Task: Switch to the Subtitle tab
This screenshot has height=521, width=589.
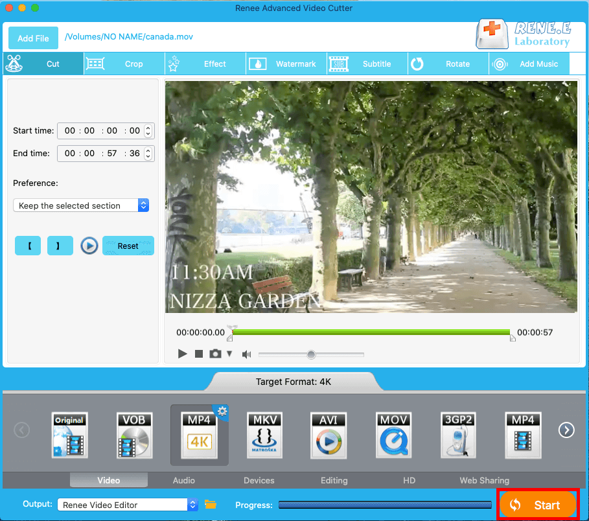Action: pyautogui.click(x=367, y=64)
